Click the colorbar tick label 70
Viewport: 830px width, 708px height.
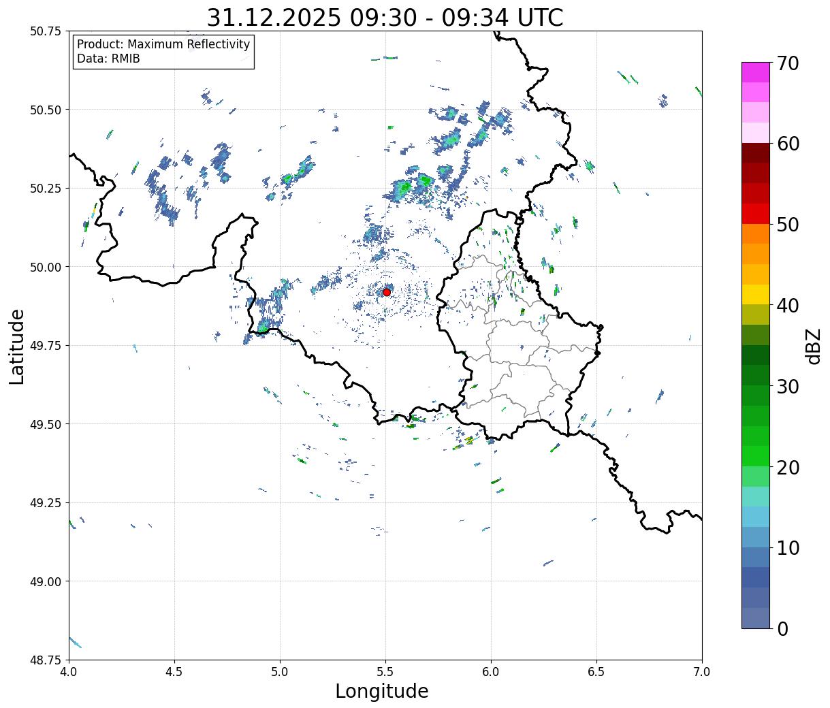pyautogui.click(x=788, y=63)
